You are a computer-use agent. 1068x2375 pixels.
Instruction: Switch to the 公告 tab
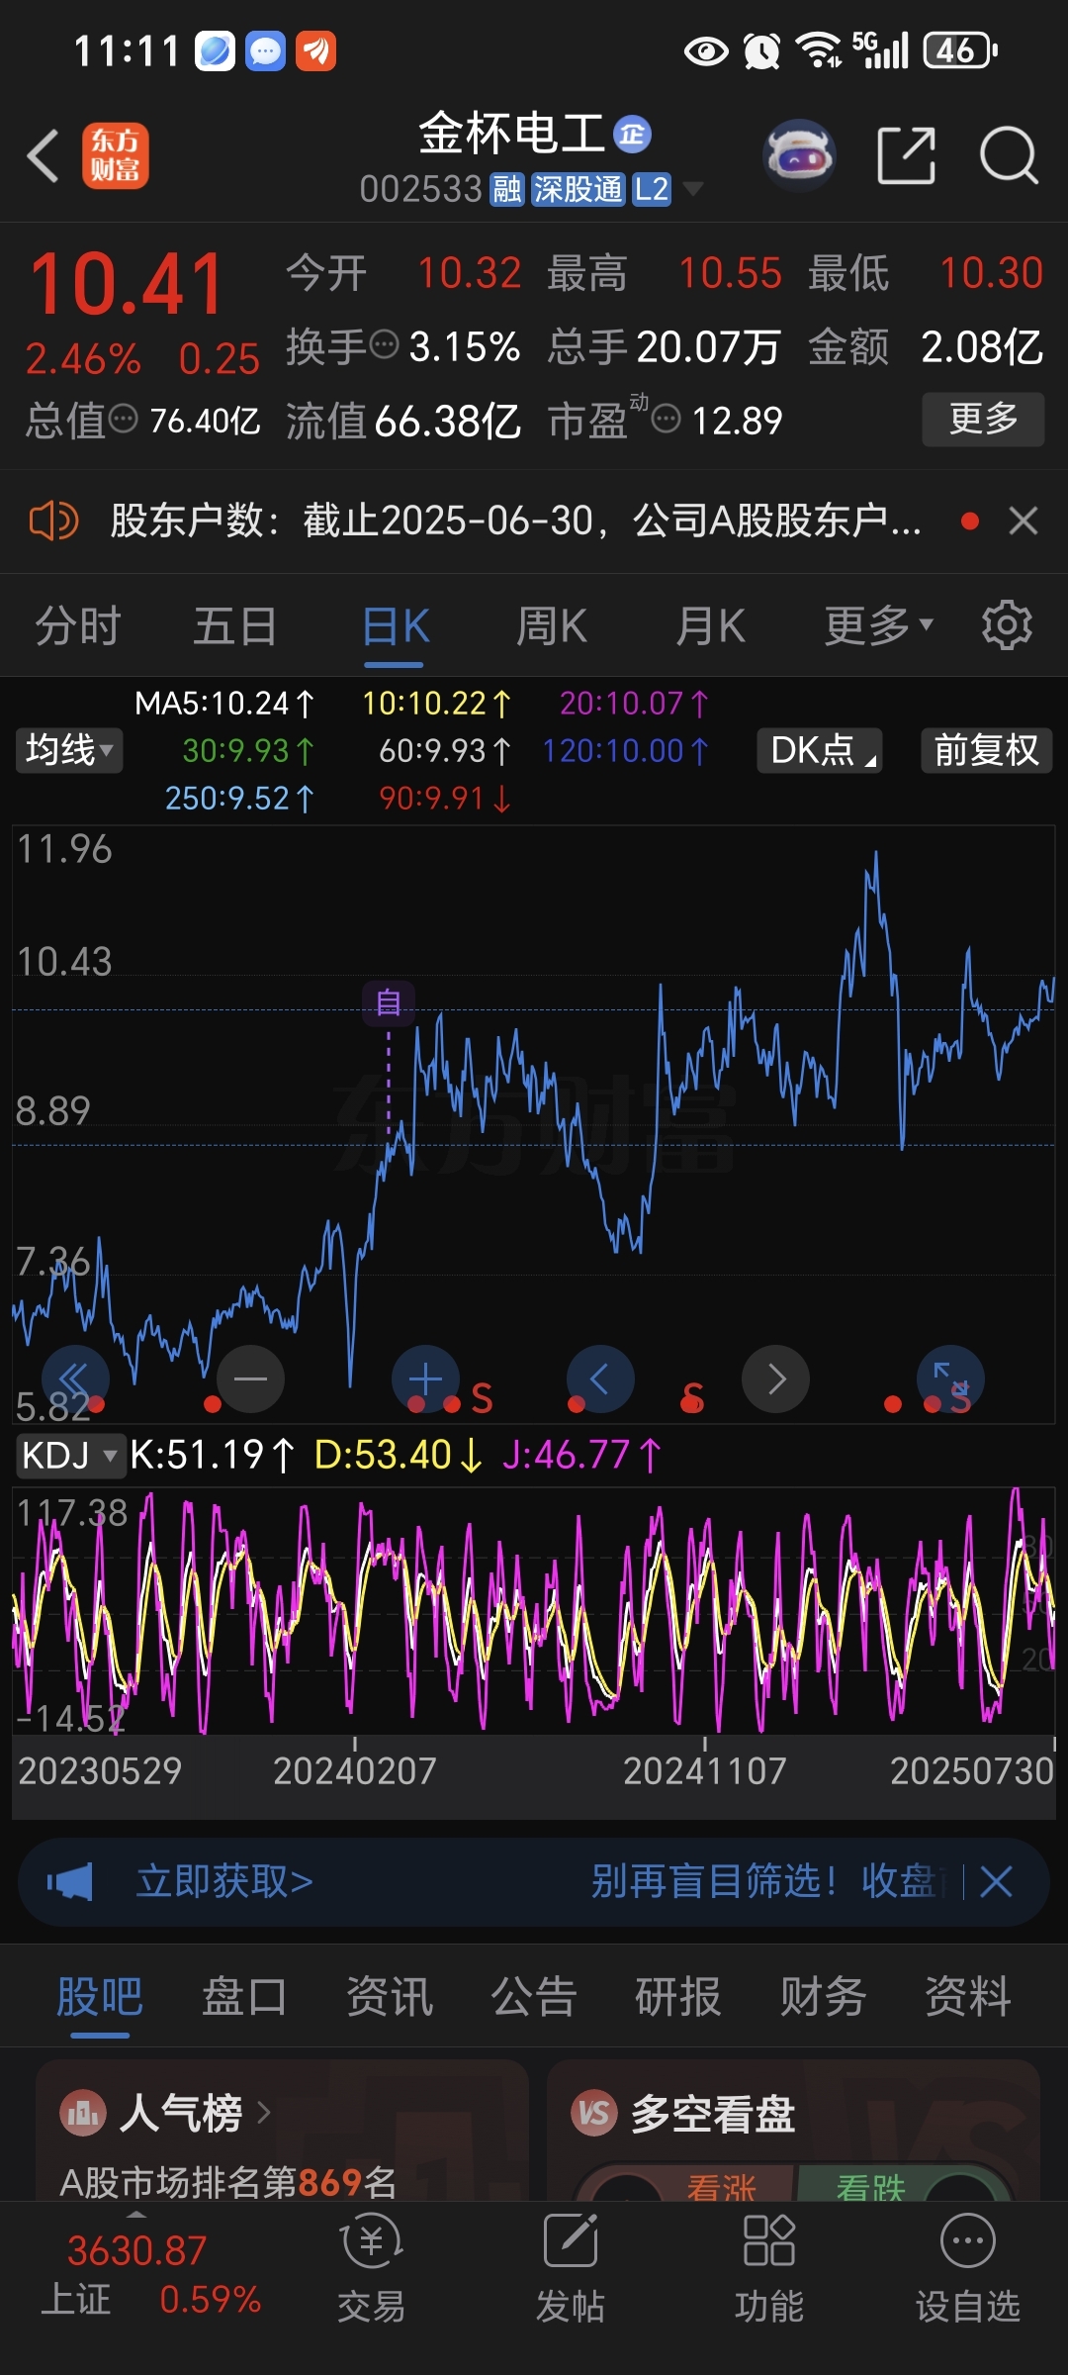[x=534, y=1997]
